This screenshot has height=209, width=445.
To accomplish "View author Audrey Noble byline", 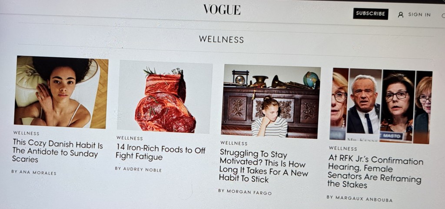I will tap(138, 169).
